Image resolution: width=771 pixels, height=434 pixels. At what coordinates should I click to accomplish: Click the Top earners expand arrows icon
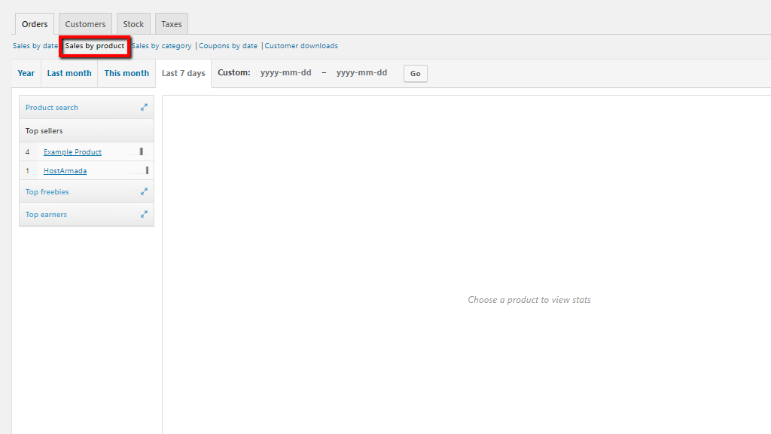144,215
